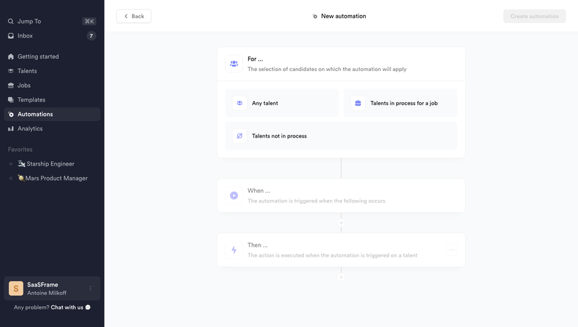The height and width of the screenshot is (327, 578).
Task: Click the Antoine Milkoff user name
Action: click(x=47, y=293)
